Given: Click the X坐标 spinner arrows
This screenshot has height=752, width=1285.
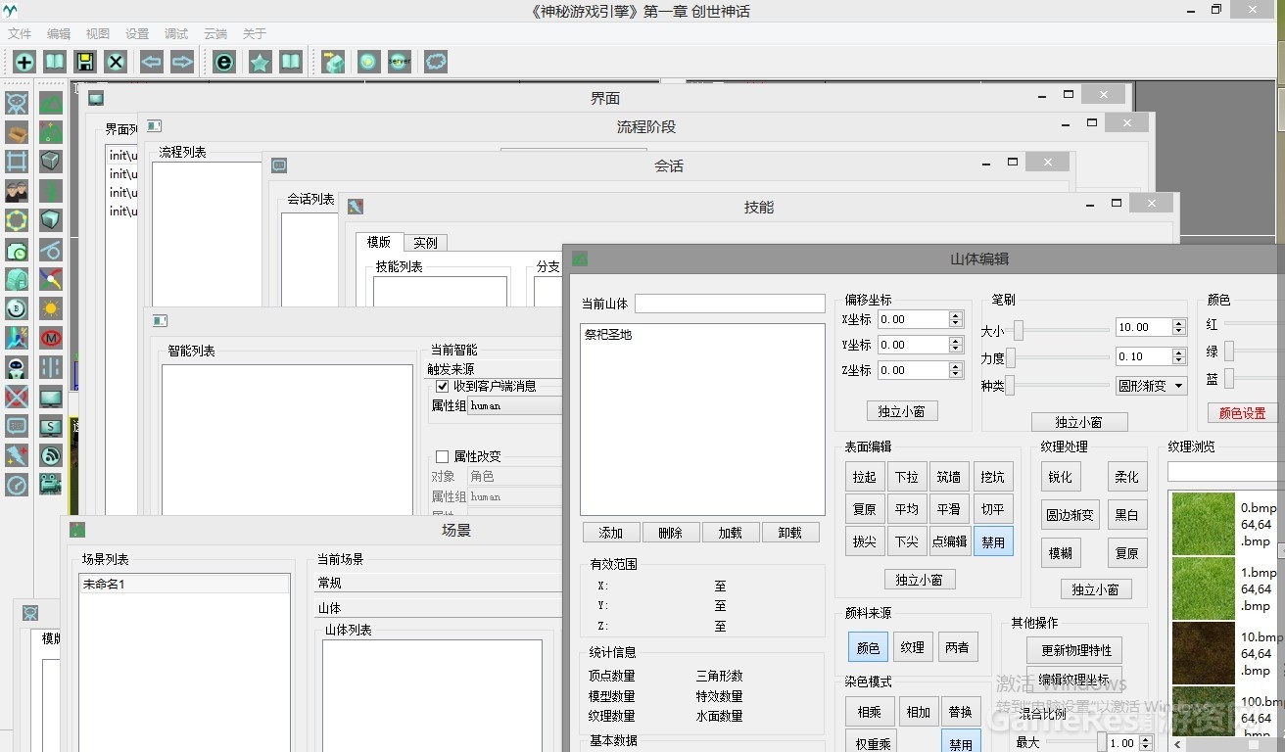Looking at the screenshot, I should tap(956, 319).
